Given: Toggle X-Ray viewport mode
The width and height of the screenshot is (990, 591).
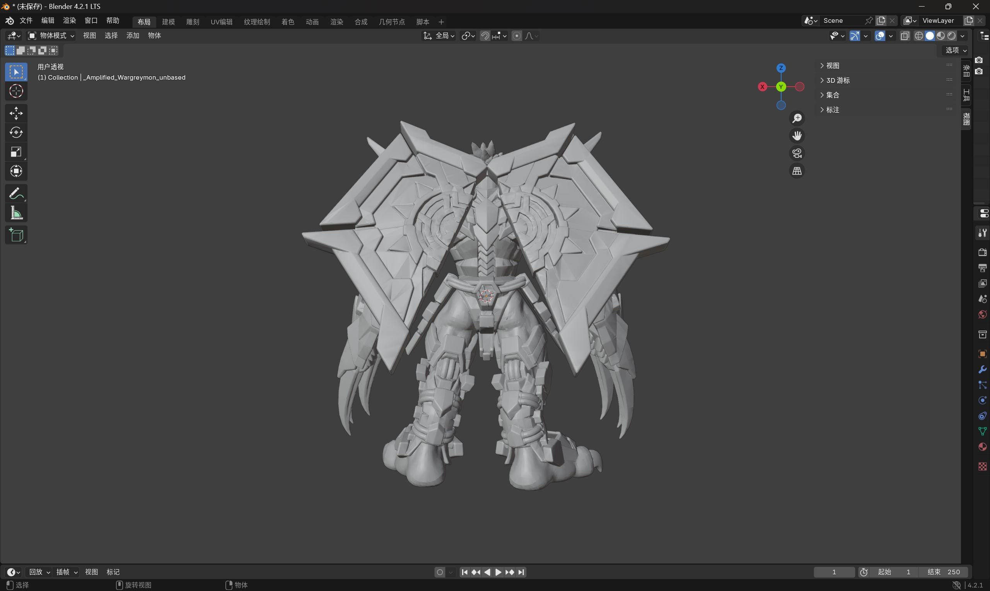Looking at the screenshot, I should [x=905, y=36].
